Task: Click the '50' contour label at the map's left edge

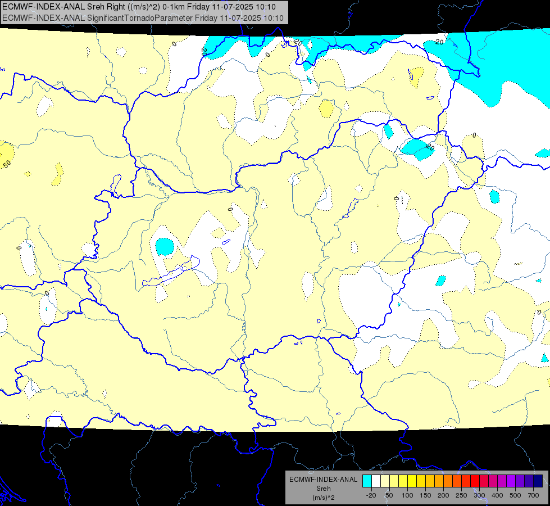Action: [7, 164]
